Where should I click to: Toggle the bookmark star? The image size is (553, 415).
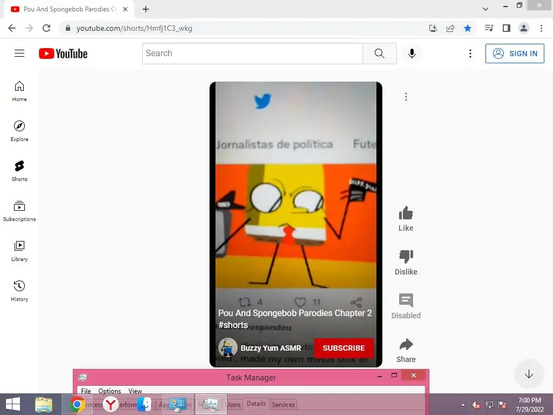pos(467,28)
